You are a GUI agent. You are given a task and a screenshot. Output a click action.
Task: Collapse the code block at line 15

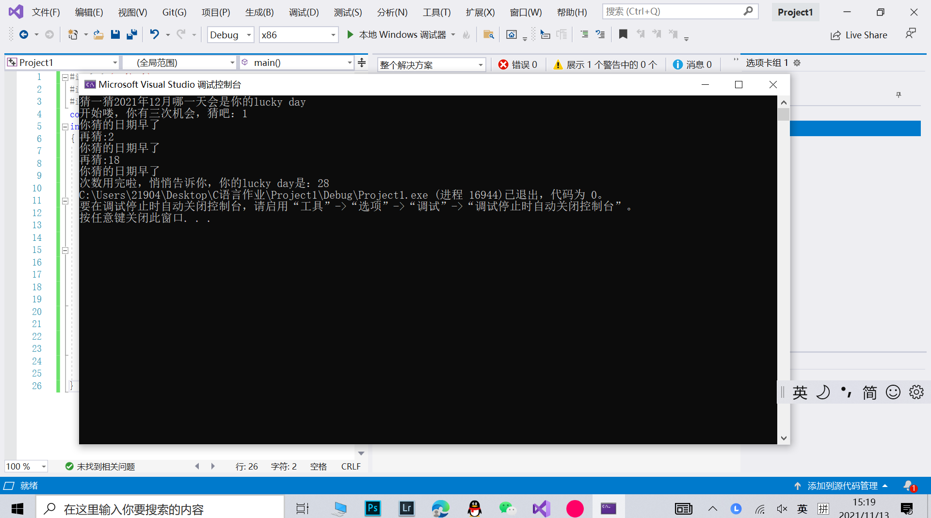pyautogui.click(x=65, y=251)
